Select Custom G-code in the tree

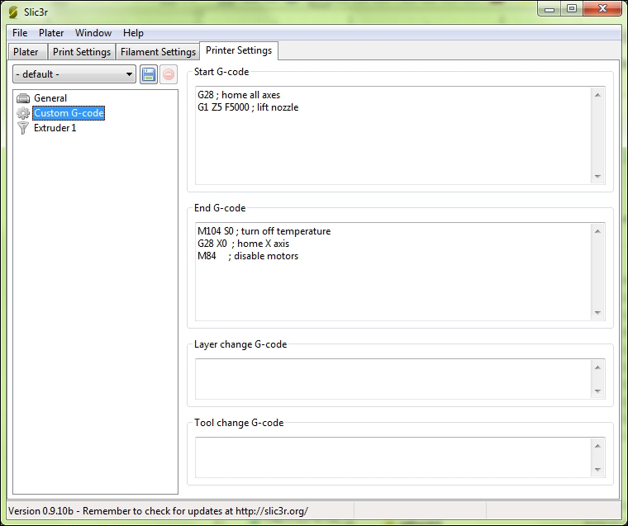point(69,113)
